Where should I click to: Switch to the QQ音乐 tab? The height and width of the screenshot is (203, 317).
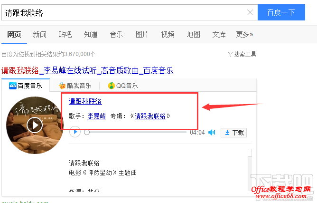pyautogui.click(x=123, y=86)
